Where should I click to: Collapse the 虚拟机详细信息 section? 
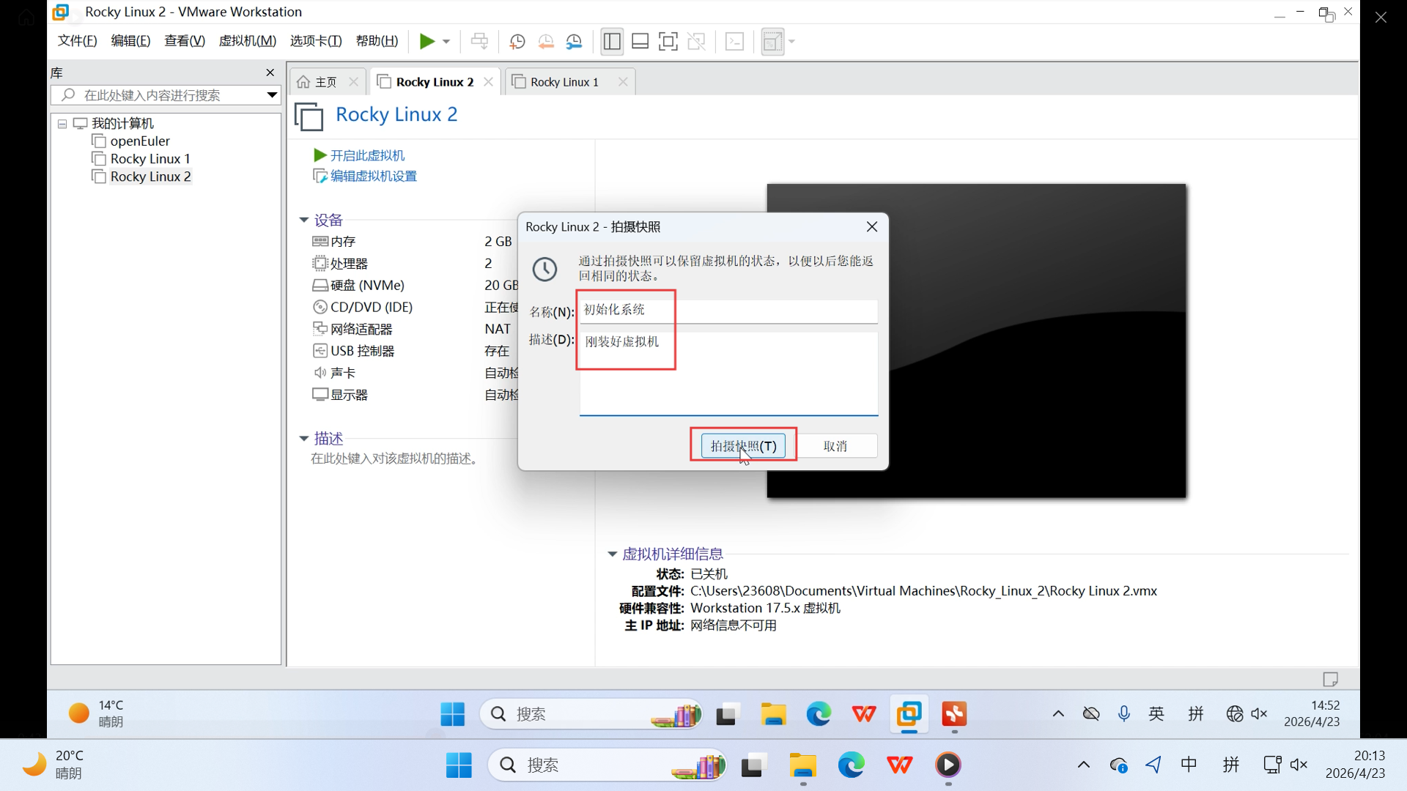click(x=612, y=554)
